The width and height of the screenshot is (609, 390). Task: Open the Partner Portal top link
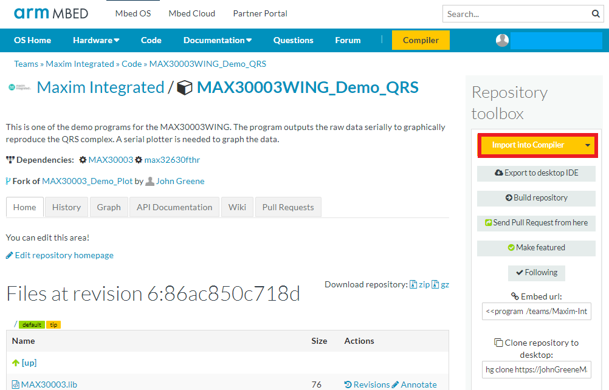260,13
